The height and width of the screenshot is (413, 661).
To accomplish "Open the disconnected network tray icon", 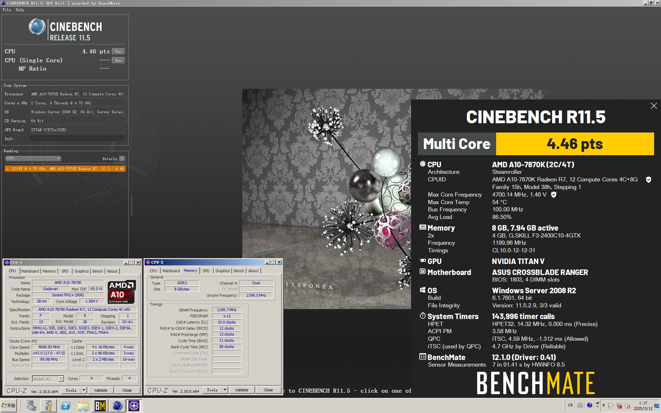I will [619, 406].
